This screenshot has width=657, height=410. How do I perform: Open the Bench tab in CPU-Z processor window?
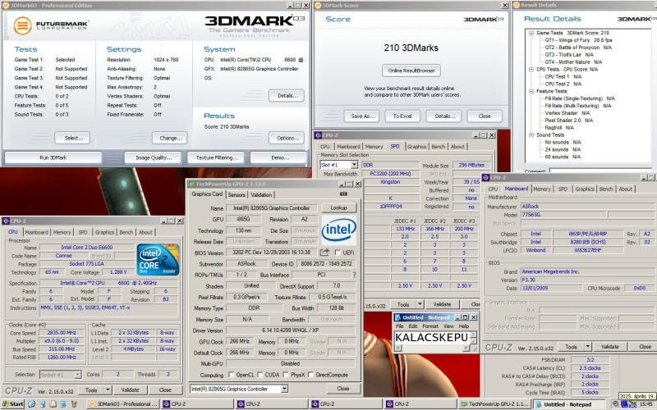(126, 232)
